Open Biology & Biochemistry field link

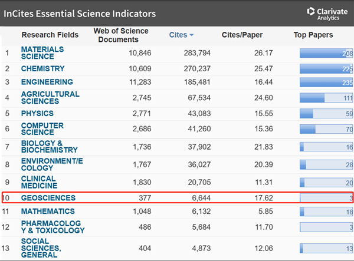[49, 146]
